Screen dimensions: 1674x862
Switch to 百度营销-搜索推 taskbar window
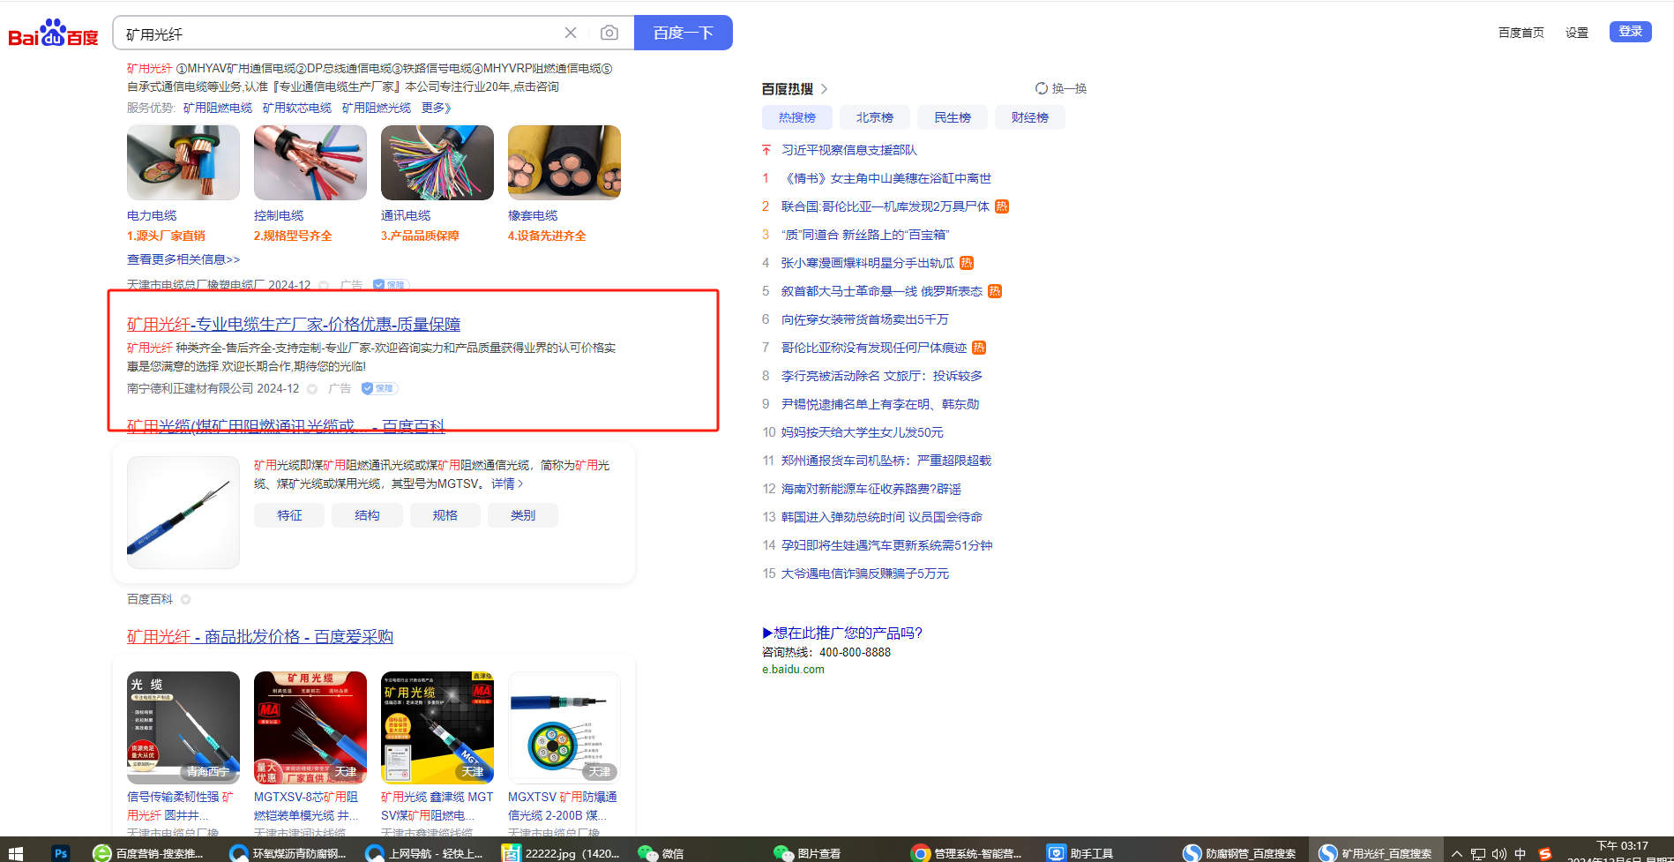148,853
